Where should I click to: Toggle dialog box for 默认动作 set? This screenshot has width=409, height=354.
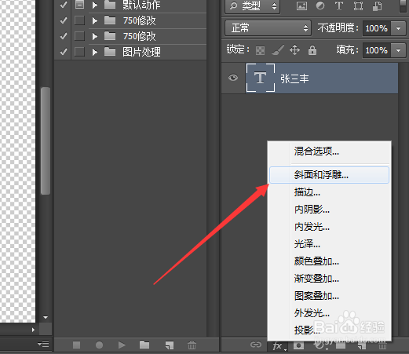pos(79,5)
